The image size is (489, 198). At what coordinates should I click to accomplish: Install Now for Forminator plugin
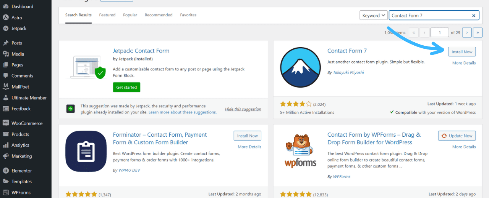coord(248,136)
